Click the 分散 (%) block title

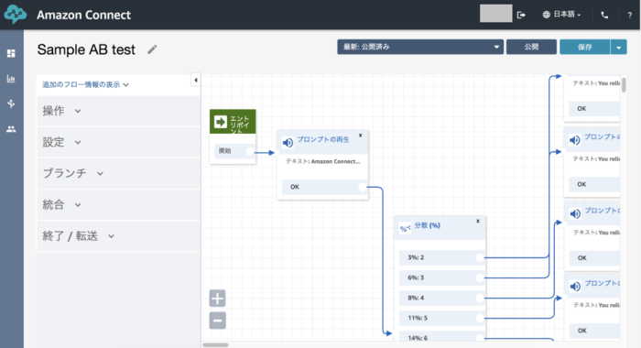pos(428,225)
